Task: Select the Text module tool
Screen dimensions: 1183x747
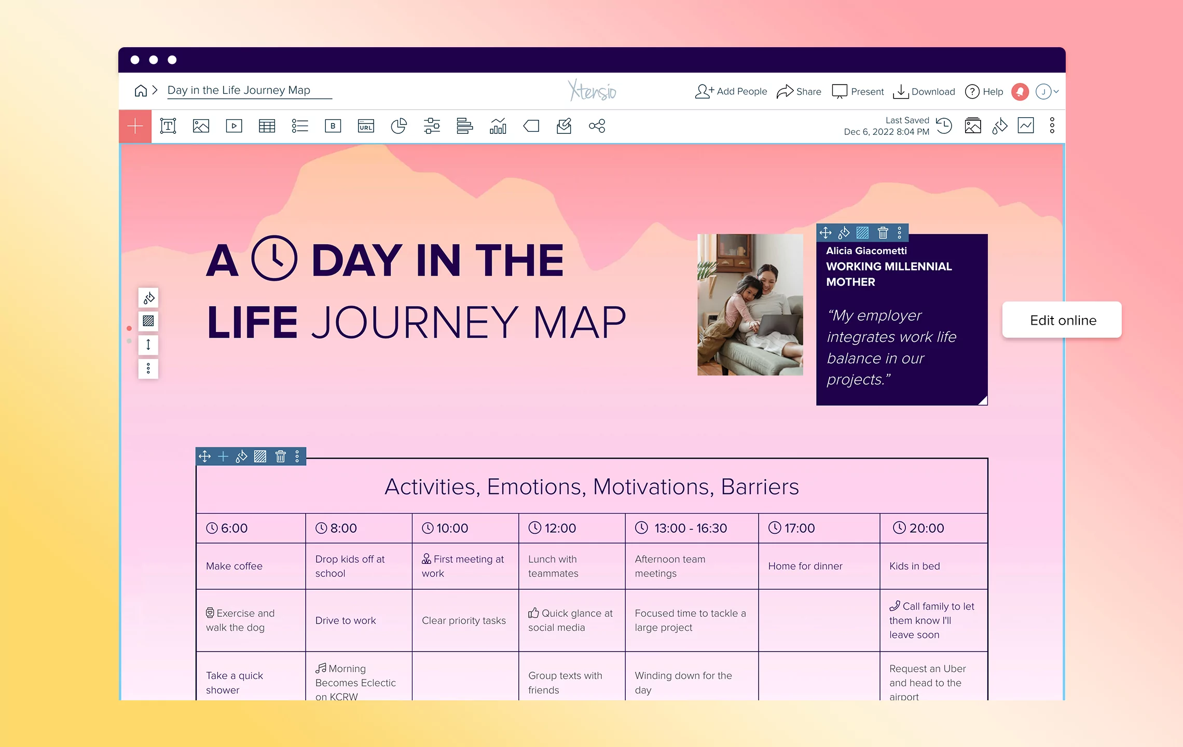Action: point(168,126)
